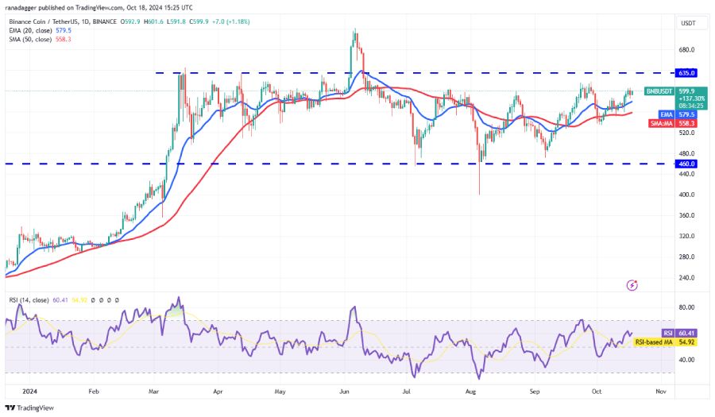Click the Jul label on time axis
715x417 pixels.
(406, 392)
